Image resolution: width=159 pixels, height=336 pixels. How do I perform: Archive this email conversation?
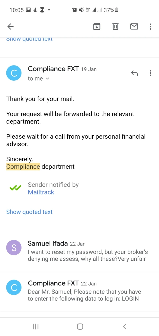pyautogui.click(x=97, y=27)
